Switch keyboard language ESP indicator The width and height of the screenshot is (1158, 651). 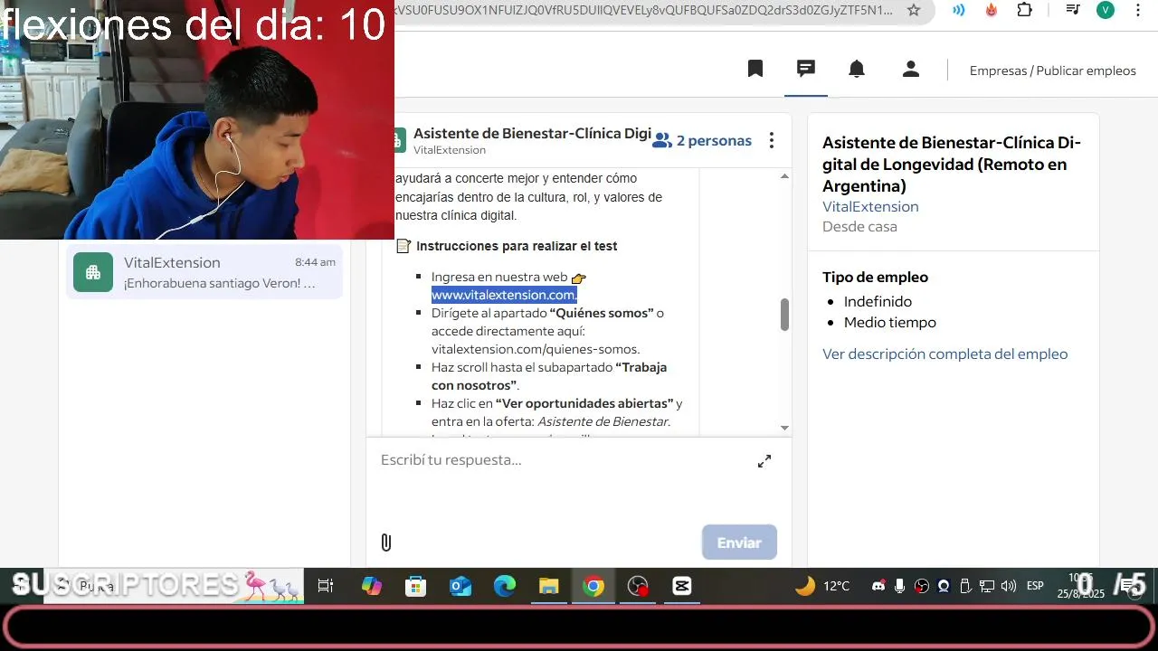(x=1035, y=586)
